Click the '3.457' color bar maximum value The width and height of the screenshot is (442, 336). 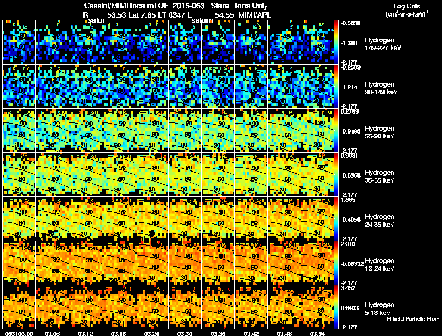point(348,288)
